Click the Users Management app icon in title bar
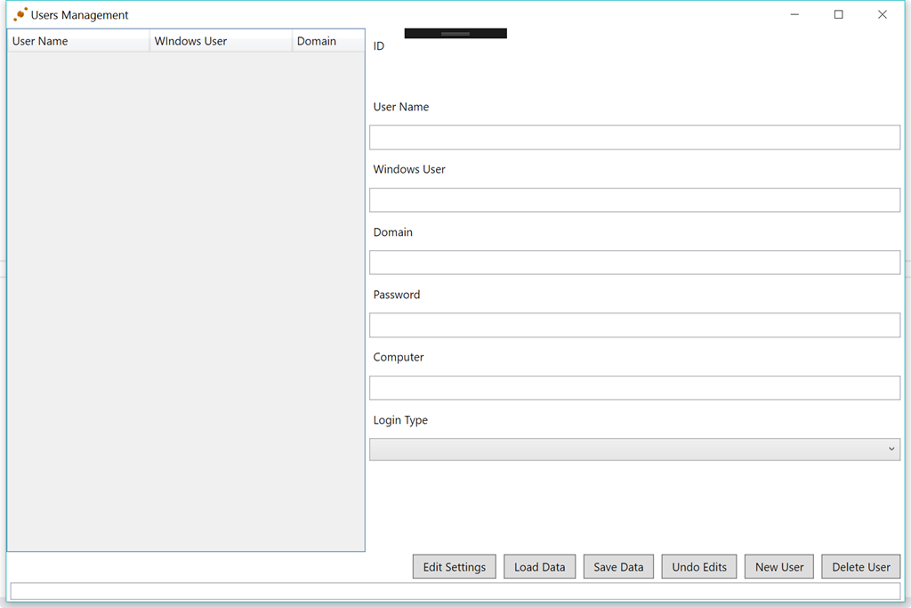The height and width of the screenshot is (608, 911). [20, 14]
